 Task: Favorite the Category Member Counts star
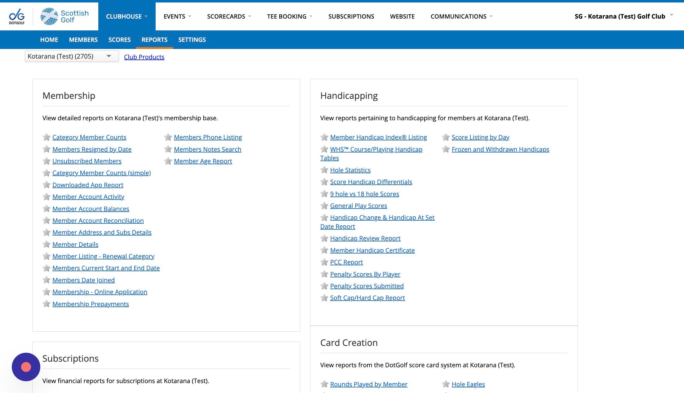pos(47,137)
